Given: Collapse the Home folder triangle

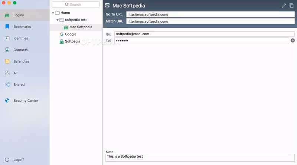Looking at the screenshot, I should (x=53, y=13).
